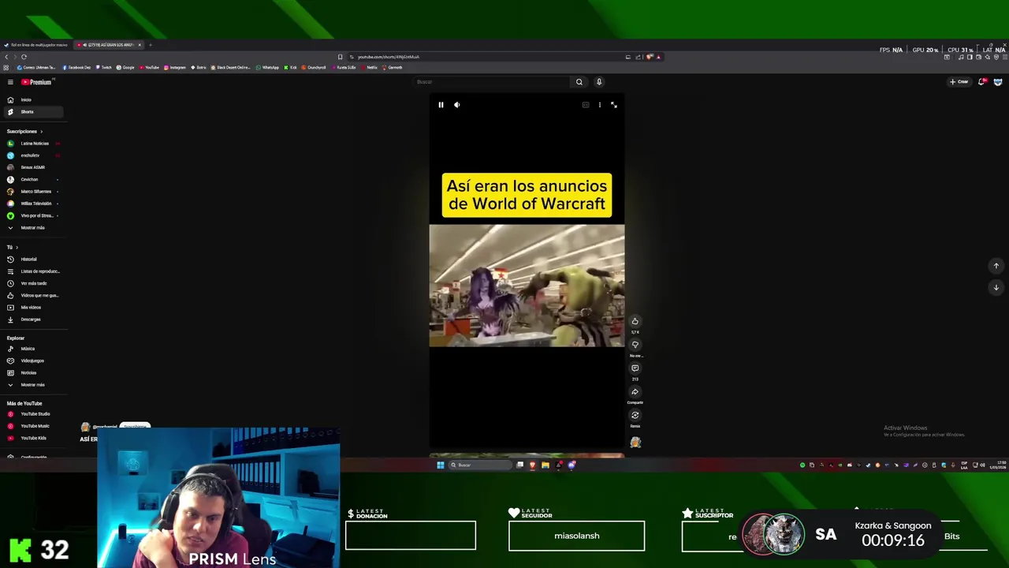Open YouTube Kids link
The width and height of the screenshot is (1009, 568).
[32, 438]
